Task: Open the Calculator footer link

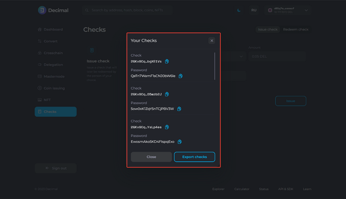Action: [242, 189]
